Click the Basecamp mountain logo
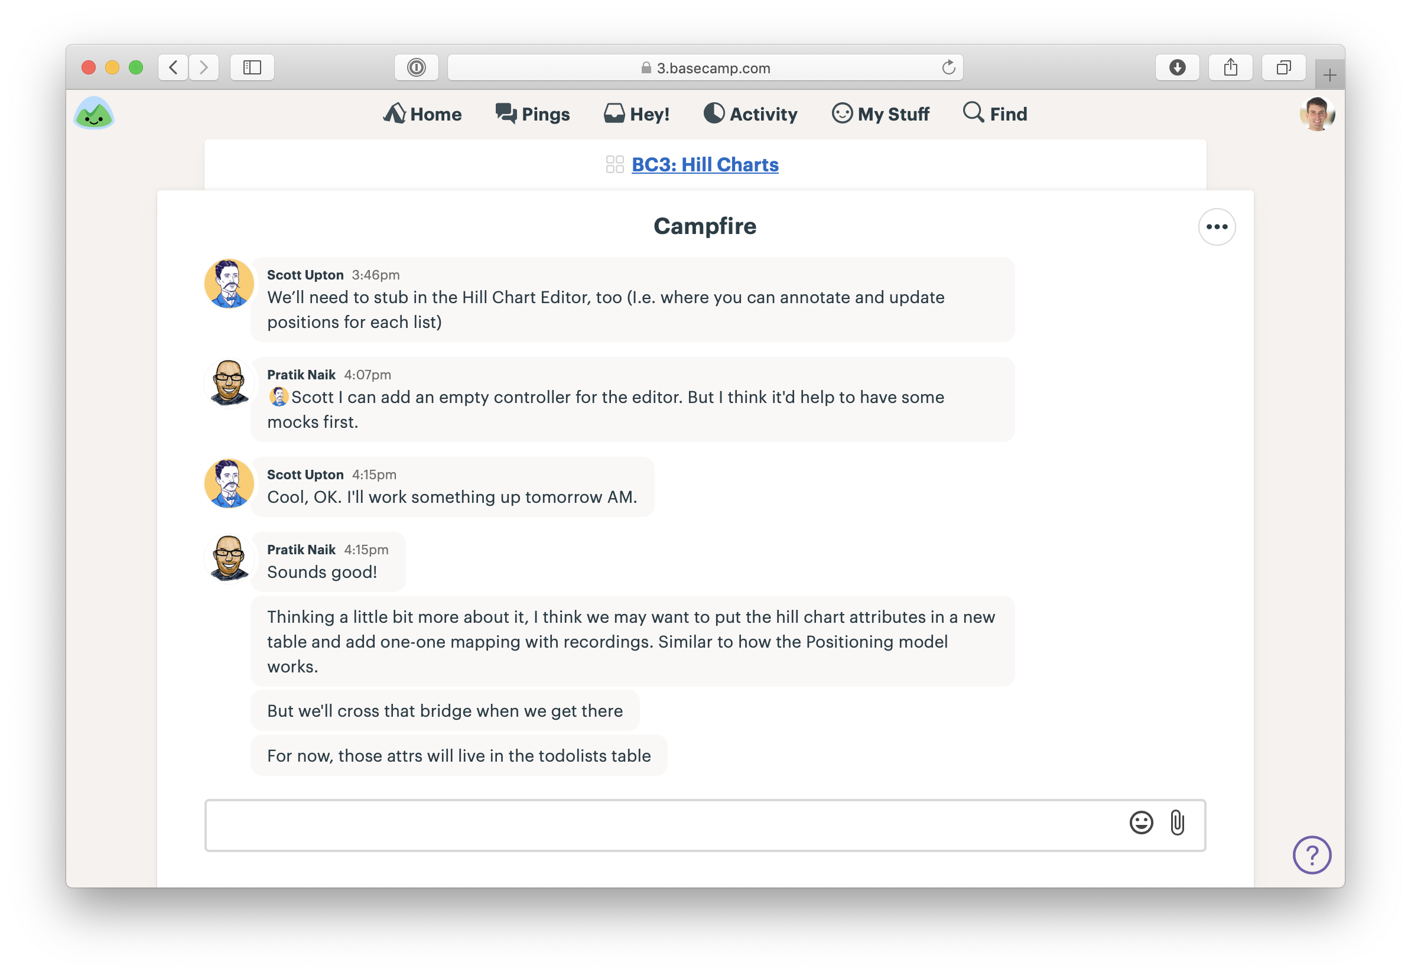This screenshot has height=975, width=1411. pyautogui.click(x=95, y=113)
